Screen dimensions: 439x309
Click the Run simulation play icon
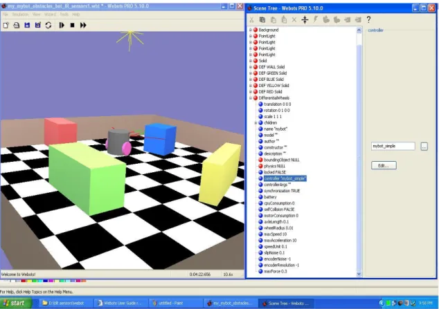click(x=62, y=25)
